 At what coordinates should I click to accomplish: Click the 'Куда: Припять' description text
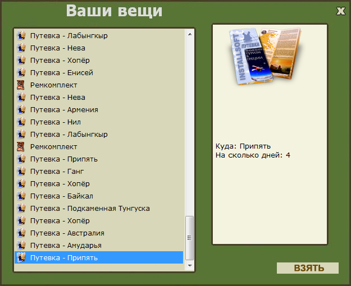click(243, 146)
